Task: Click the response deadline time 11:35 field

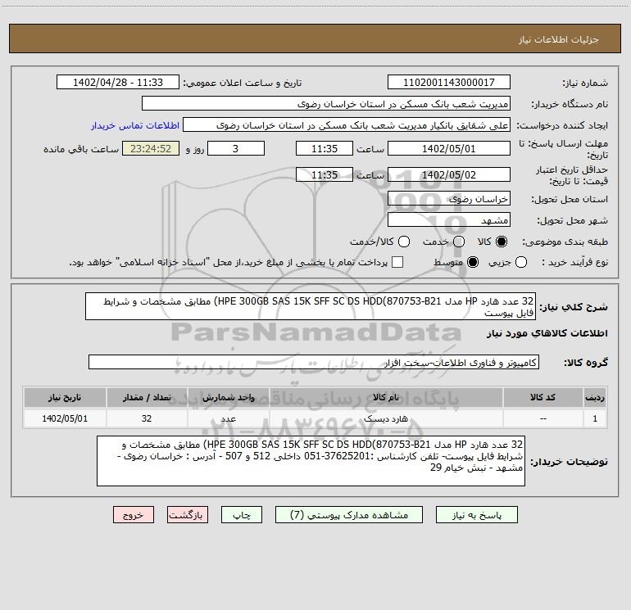Action: (x=325, y=148)
